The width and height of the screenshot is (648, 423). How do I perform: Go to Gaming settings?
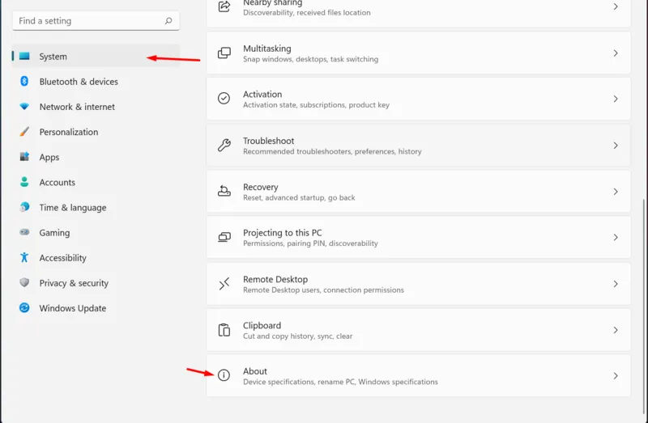click(x=96, y=232)
